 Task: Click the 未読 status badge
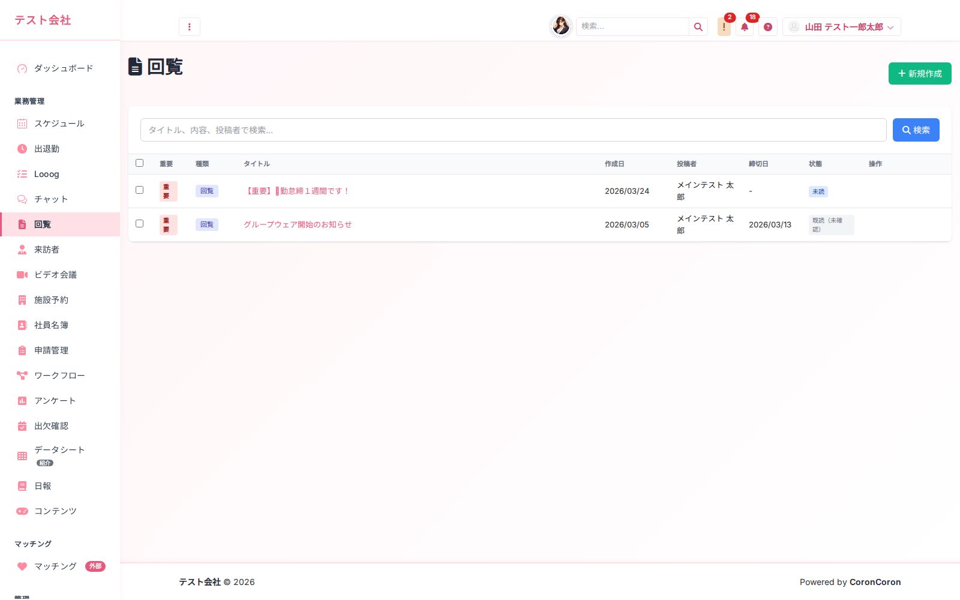pos(818,192)
